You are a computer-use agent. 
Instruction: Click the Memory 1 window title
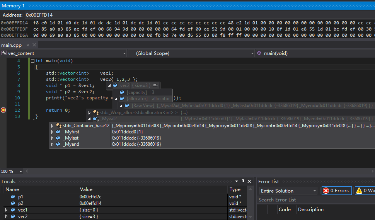point(13,6)
